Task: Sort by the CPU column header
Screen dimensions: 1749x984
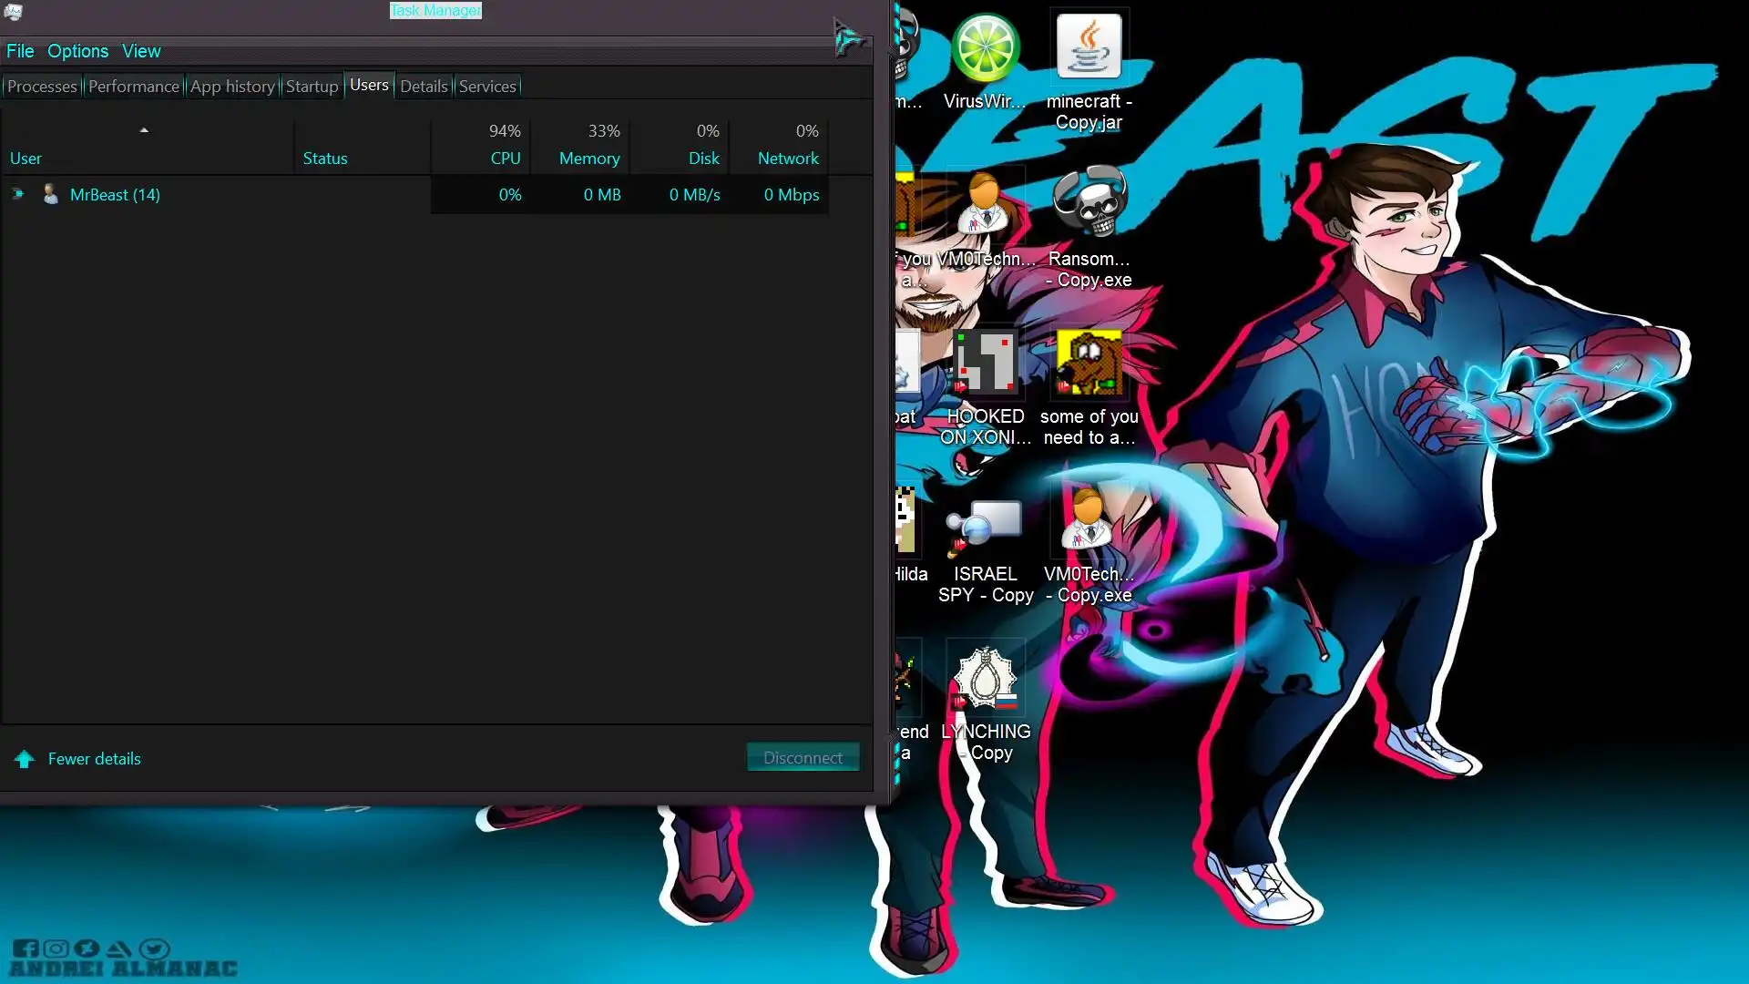Action: tap(505, 159)
